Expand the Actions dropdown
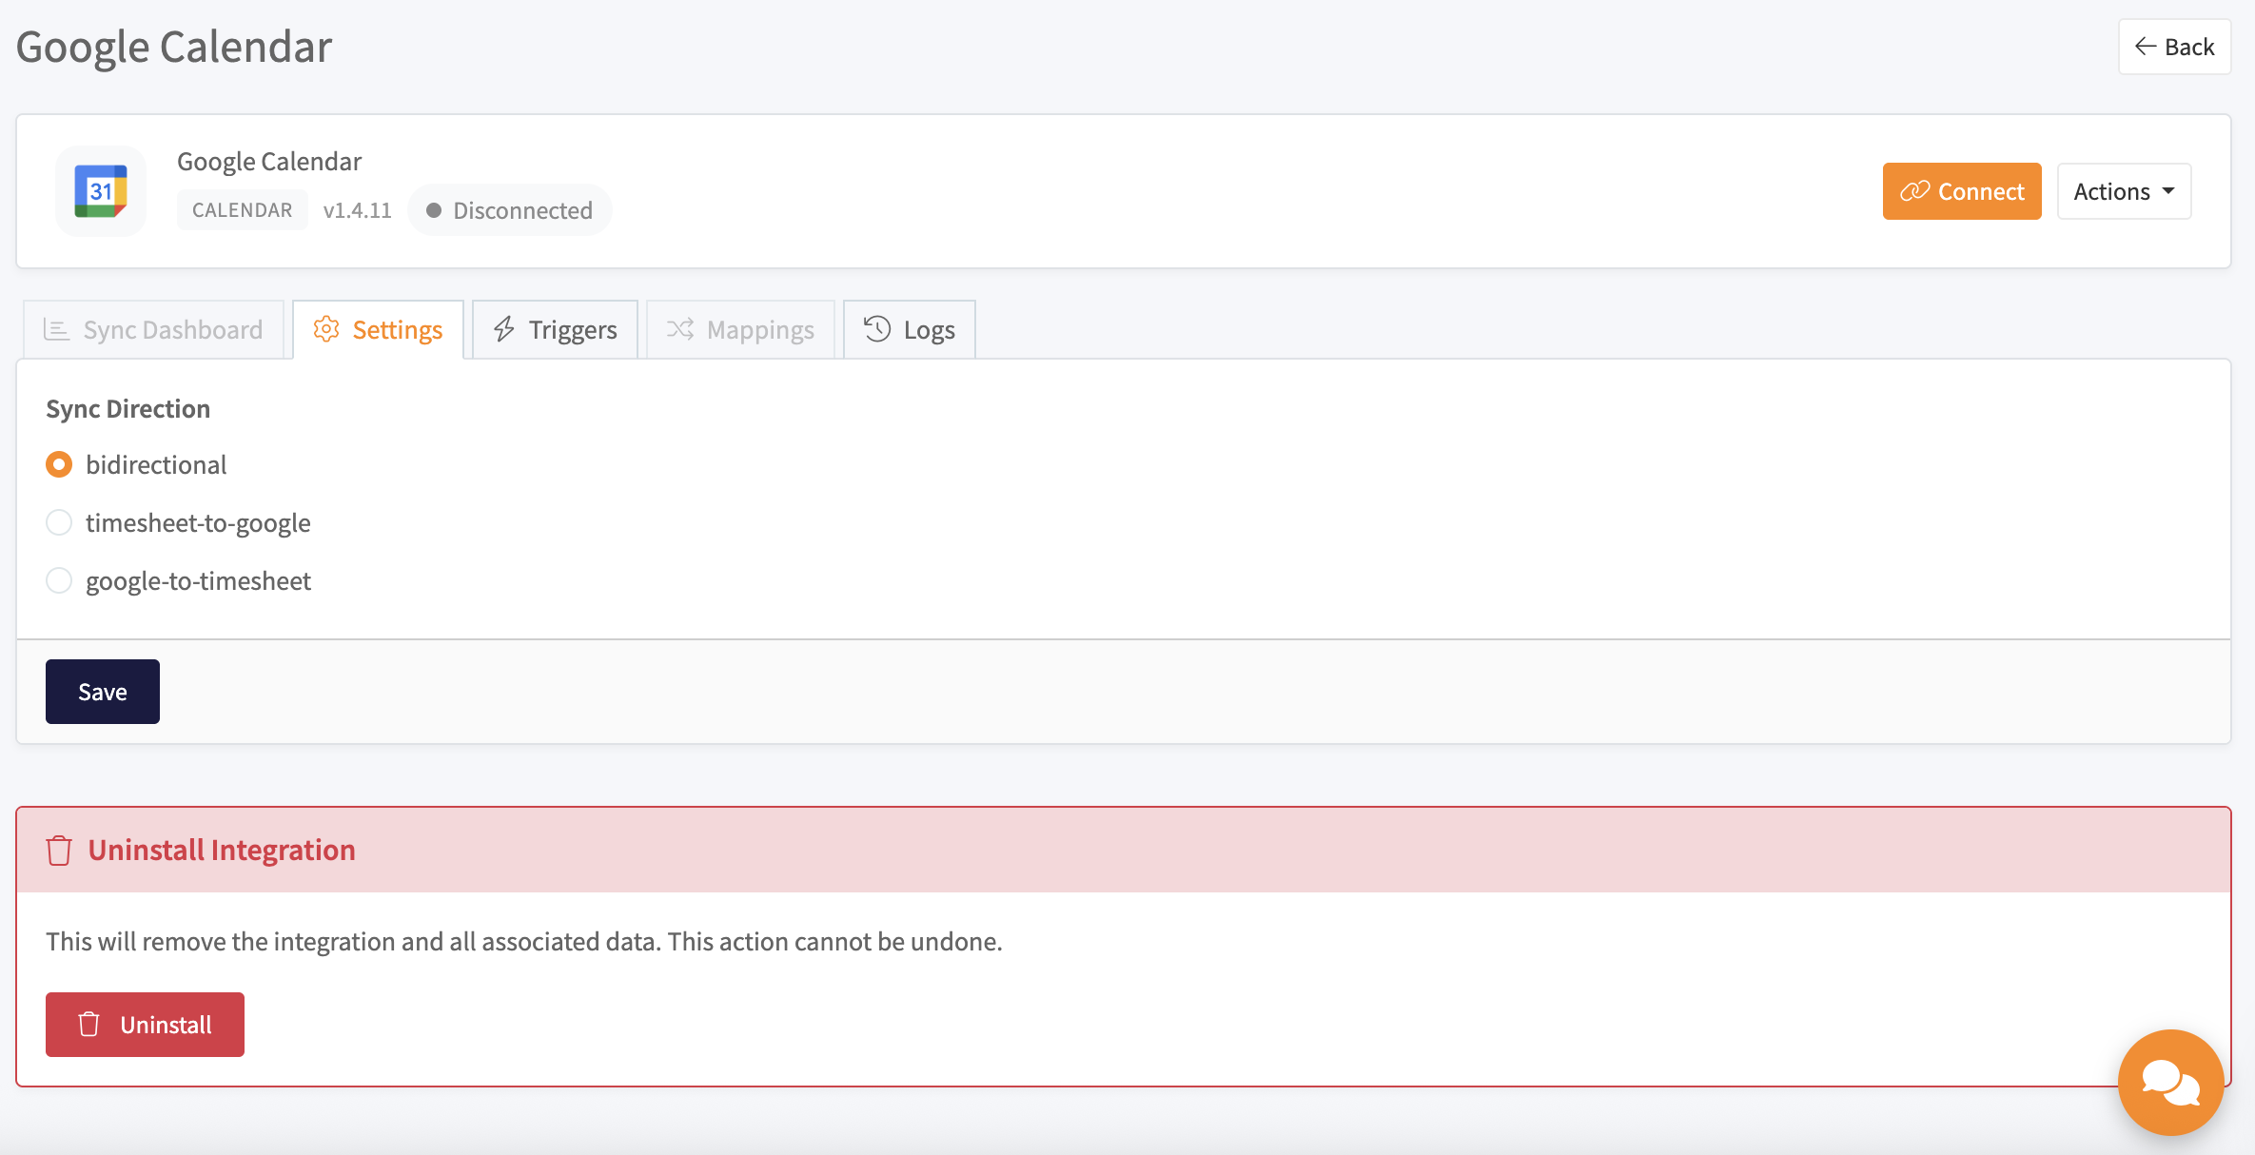Image resolution: width=2255 pixels, height=1155 pixels. point(2124,191)
